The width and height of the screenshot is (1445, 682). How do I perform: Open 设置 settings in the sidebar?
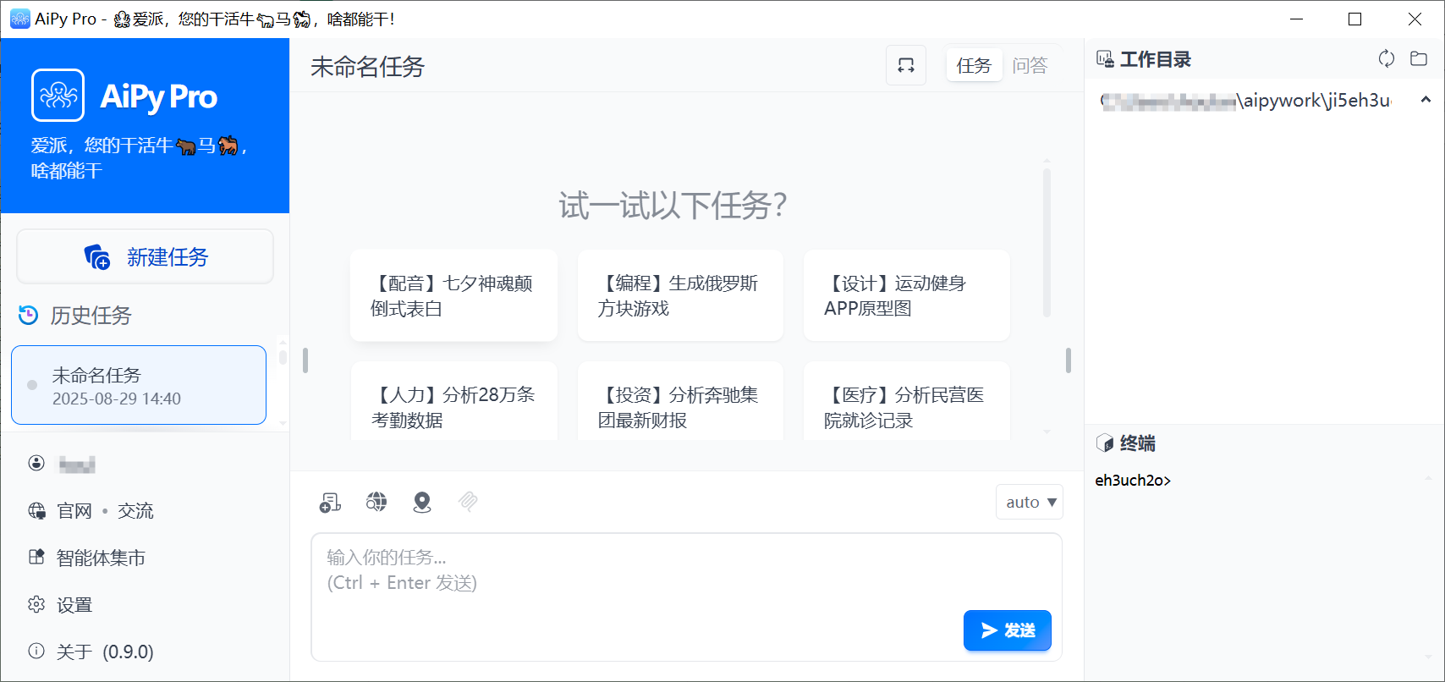pyautogui.click(x=74, y=605)
